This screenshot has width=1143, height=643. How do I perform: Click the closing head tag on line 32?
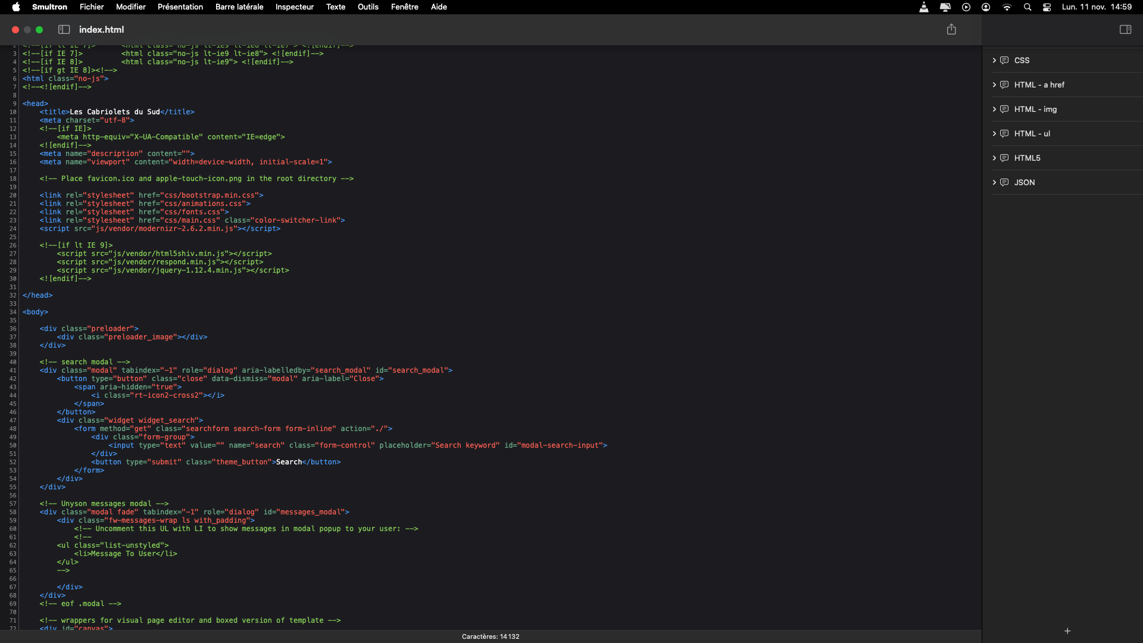point(38,295)
